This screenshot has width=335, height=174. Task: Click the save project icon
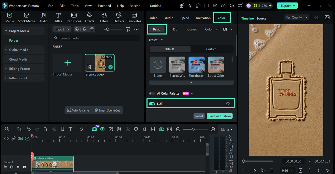click(215, 6)
